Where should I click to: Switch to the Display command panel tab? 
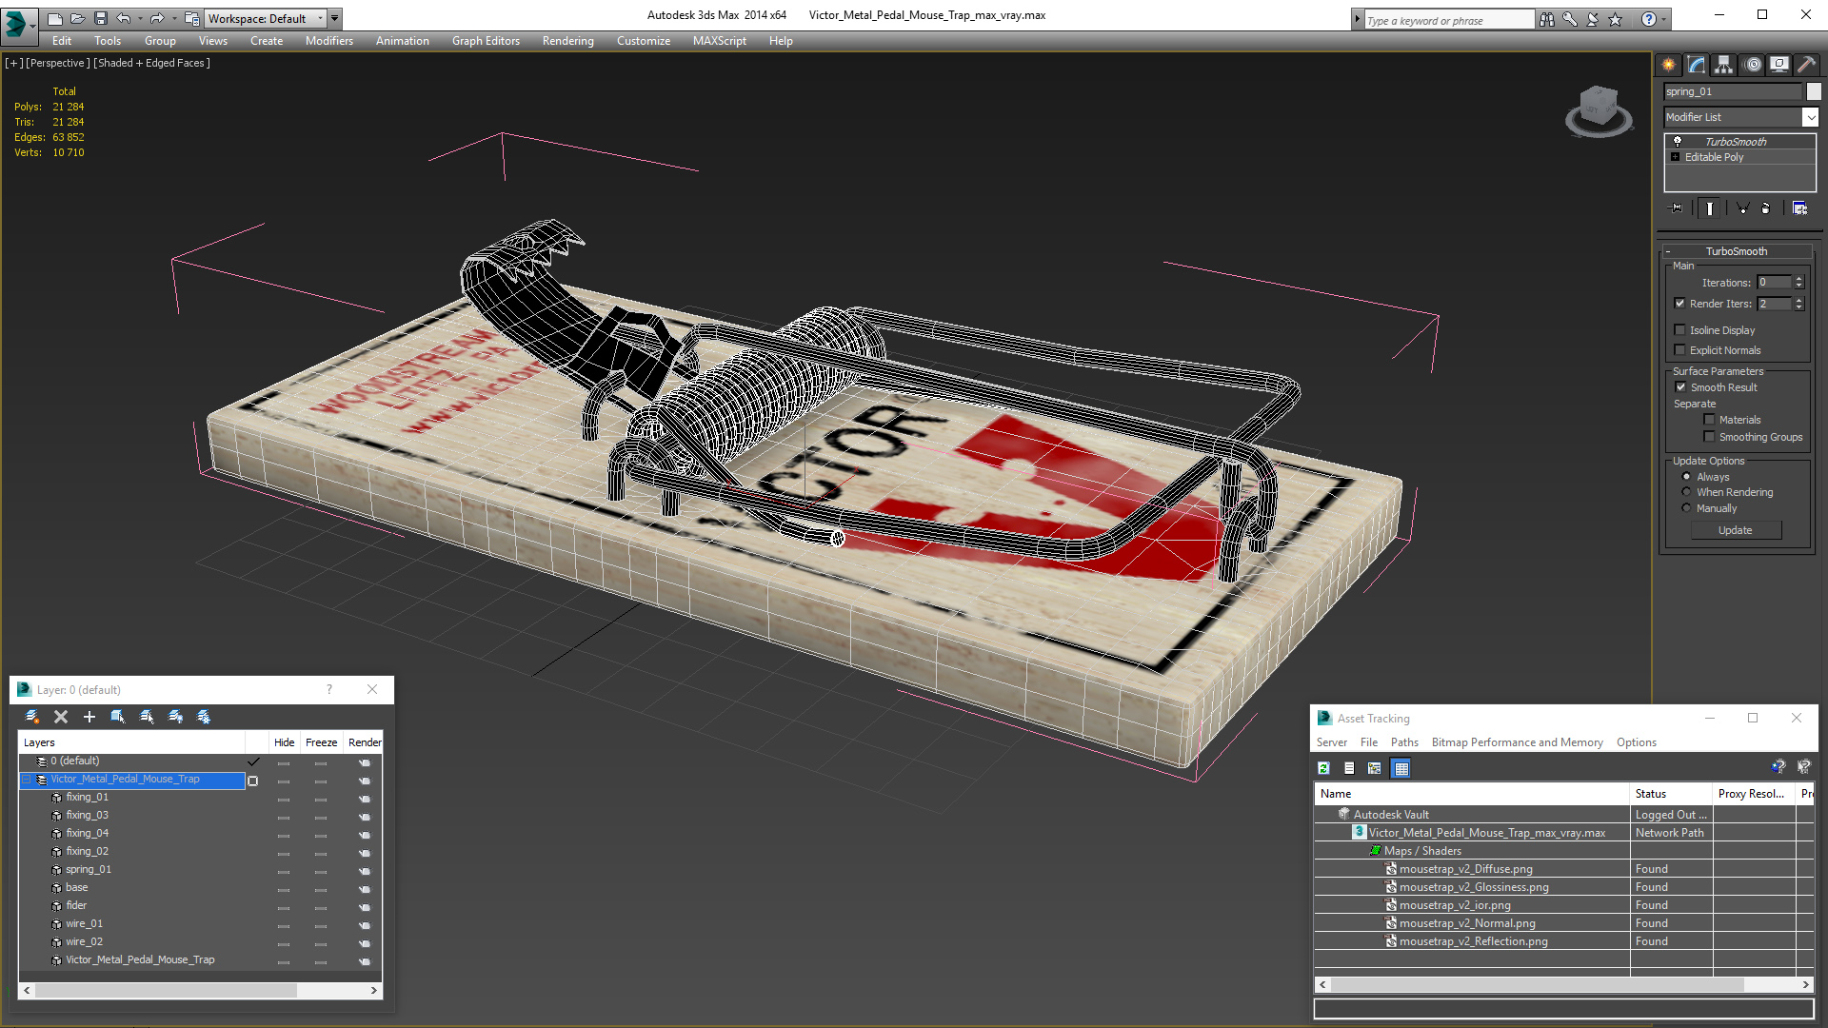click(x=1779, y=65)
